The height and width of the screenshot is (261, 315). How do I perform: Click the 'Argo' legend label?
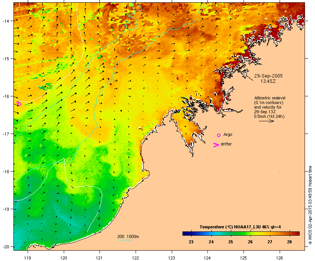228,134
